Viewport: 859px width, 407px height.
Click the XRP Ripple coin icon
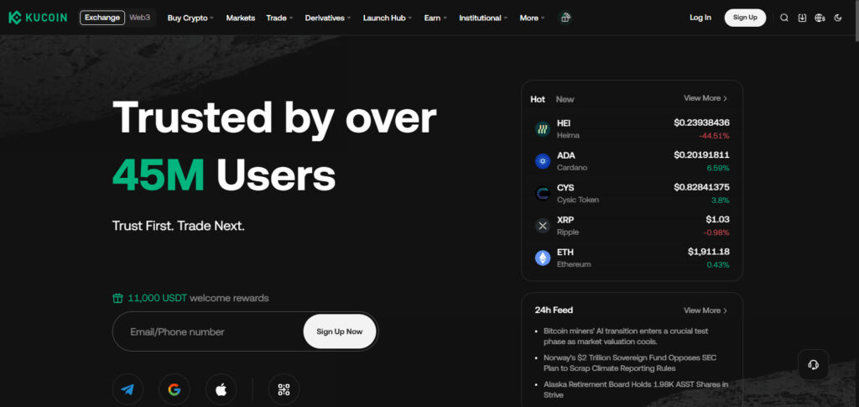pyautogui.click(x=543, y=226)
